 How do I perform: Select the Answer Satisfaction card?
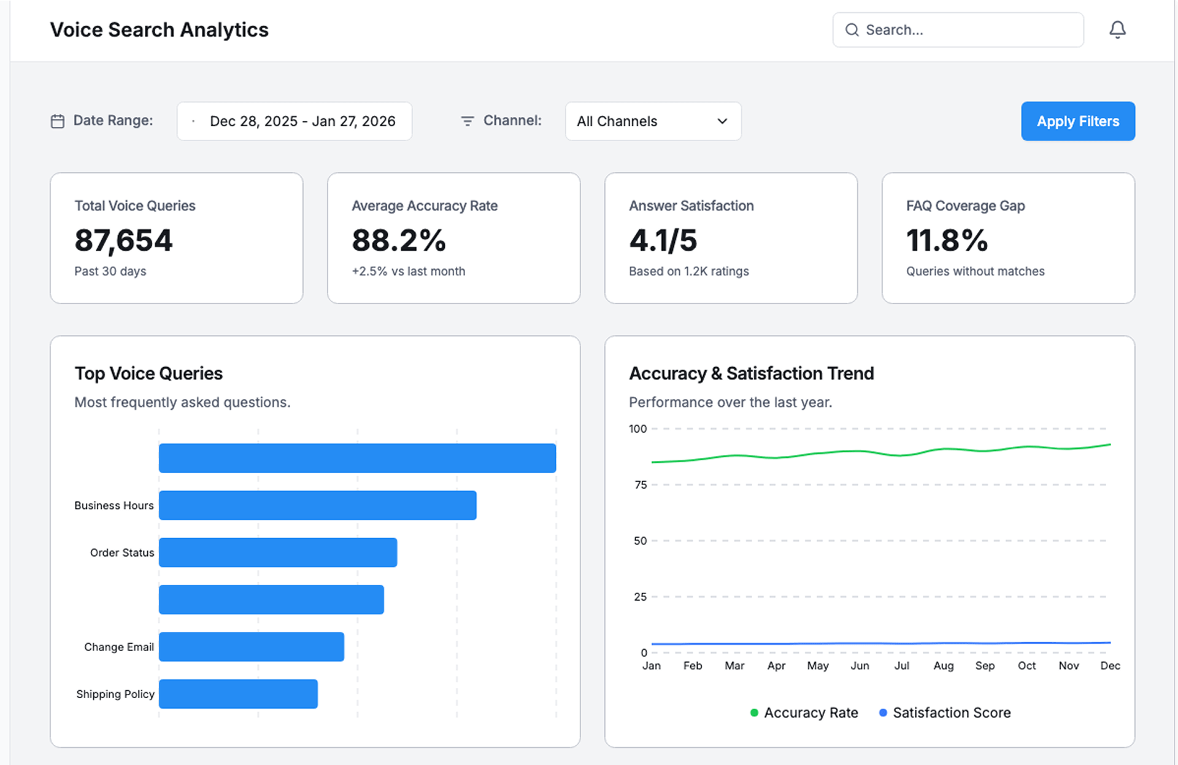pos(731,238)
